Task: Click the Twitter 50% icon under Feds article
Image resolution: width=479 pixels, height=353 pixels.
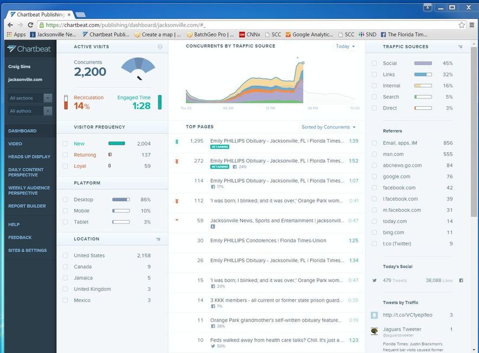Action: click(213, 346)
